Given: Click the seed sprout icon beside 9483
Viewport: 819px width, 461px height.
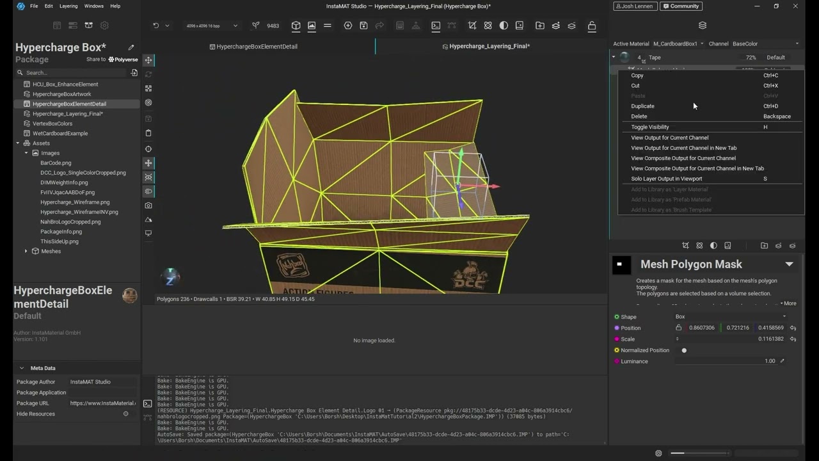Looking at the screenshot, I should tap(256, 26).
